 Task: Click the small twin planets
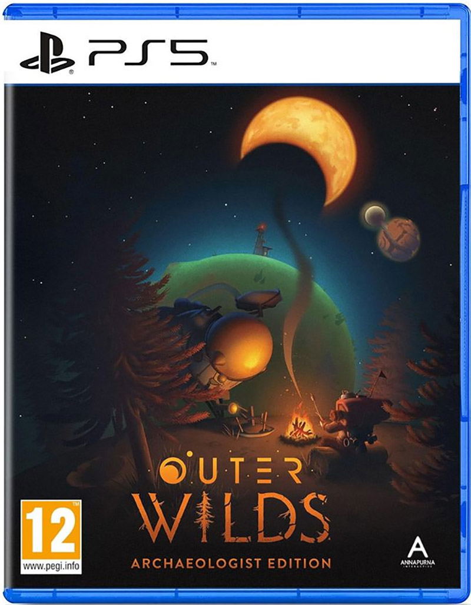[x=391, y=231]
